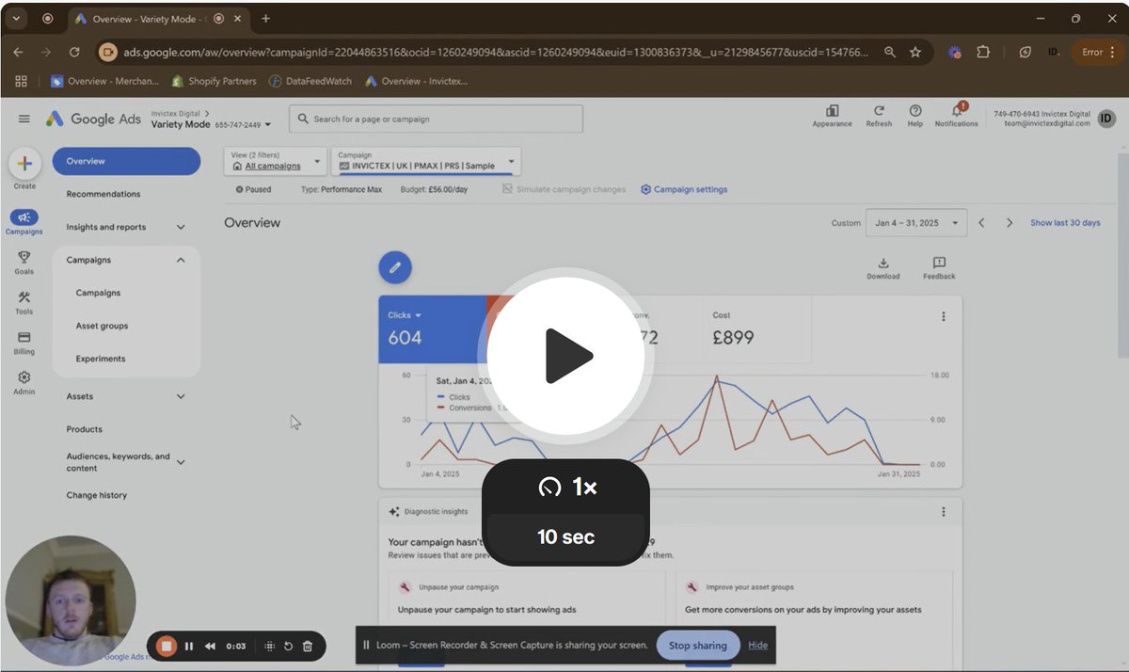Restart the Loom recording
1129x672 pixels.
[289, 647]
